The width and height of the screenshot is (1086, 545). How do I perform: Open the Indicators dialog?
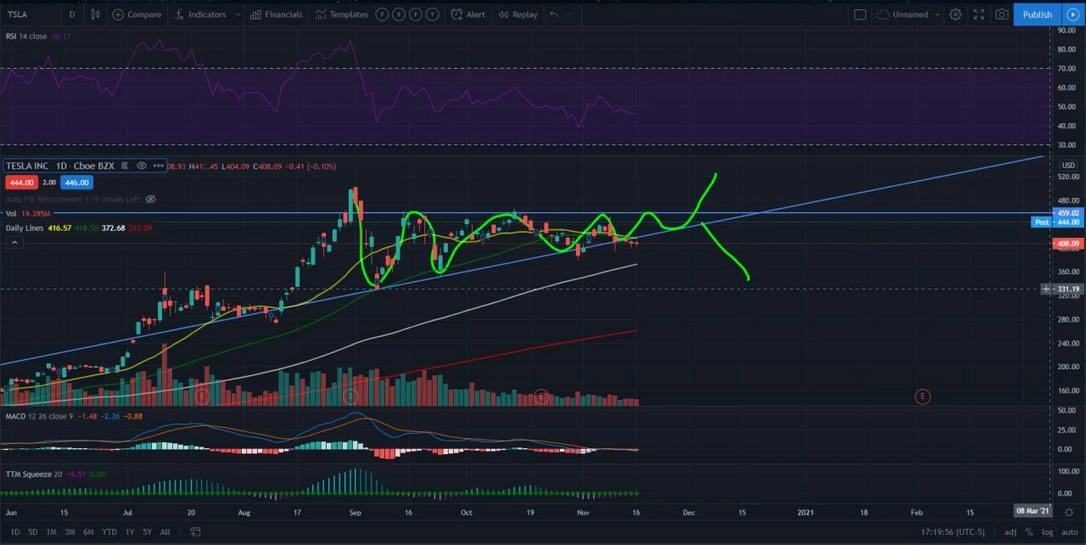point(201,14)
